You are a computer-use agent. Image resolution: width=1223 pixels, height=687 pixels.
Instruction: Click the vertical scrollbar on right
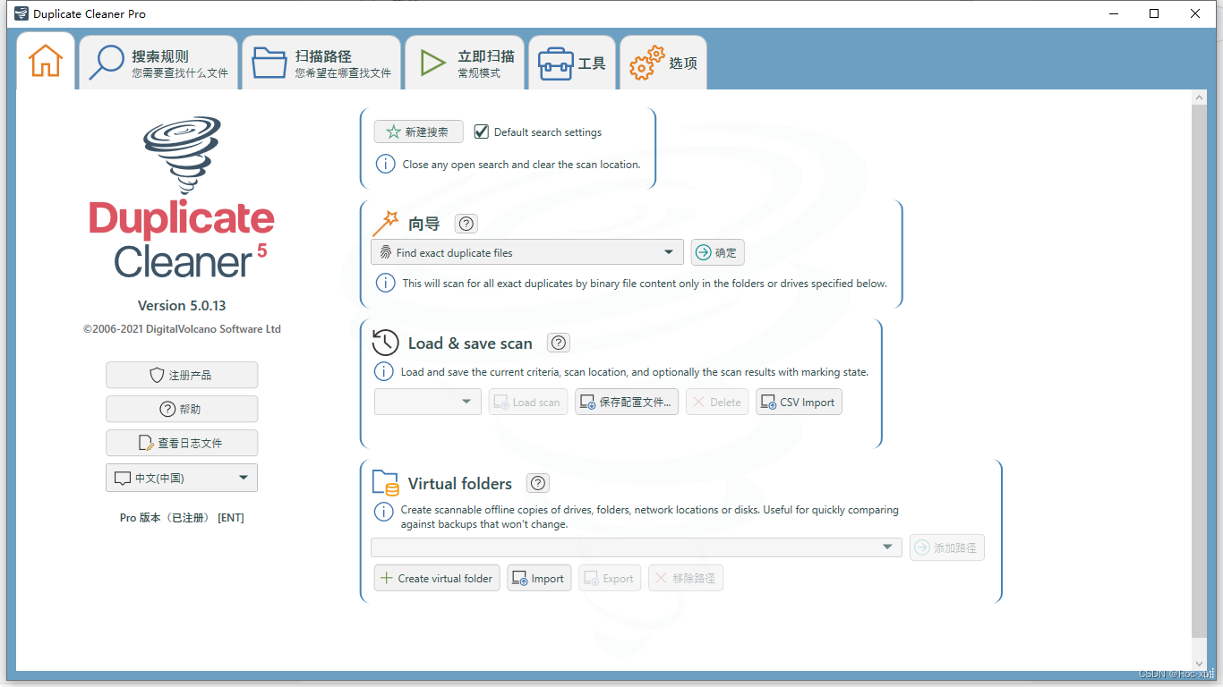1200,371
